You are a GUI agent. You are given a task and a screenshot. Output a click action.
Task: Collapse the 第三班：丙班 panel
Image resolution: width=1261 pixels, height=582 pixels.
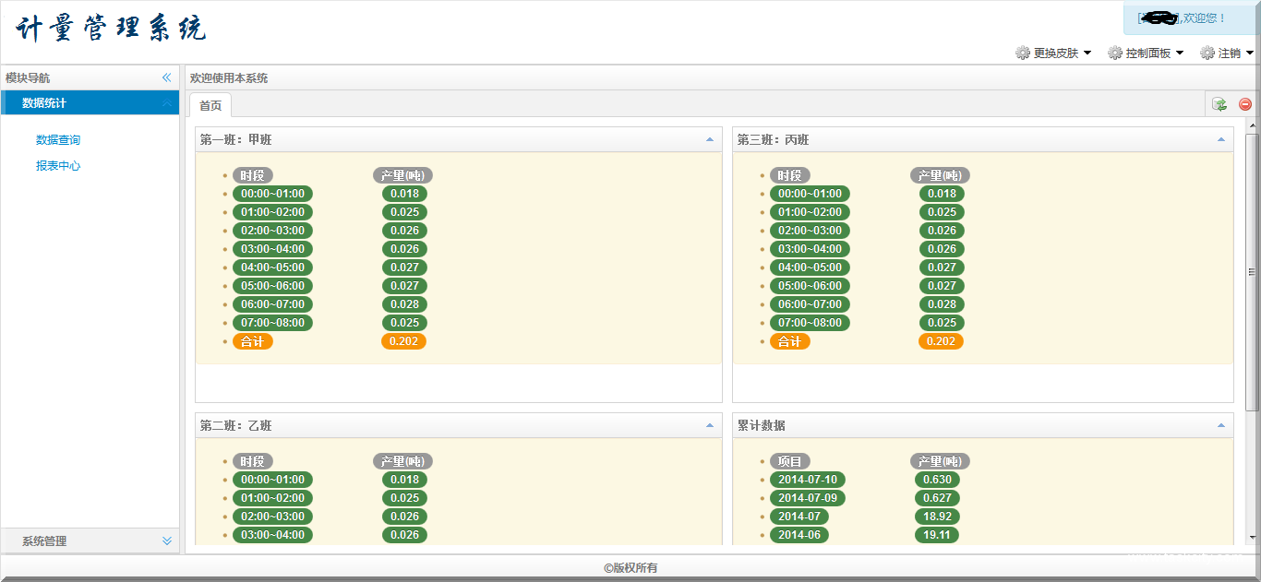(1221, 140)
